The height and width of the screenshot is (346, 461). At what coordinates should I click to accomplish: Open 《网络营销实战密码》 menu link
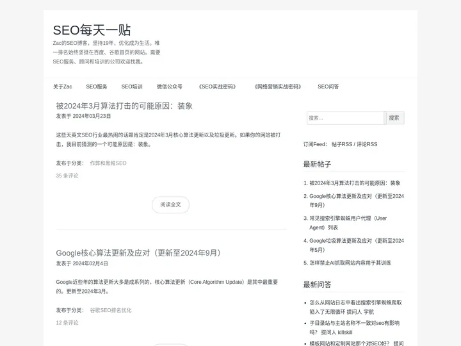pos(277,86)
